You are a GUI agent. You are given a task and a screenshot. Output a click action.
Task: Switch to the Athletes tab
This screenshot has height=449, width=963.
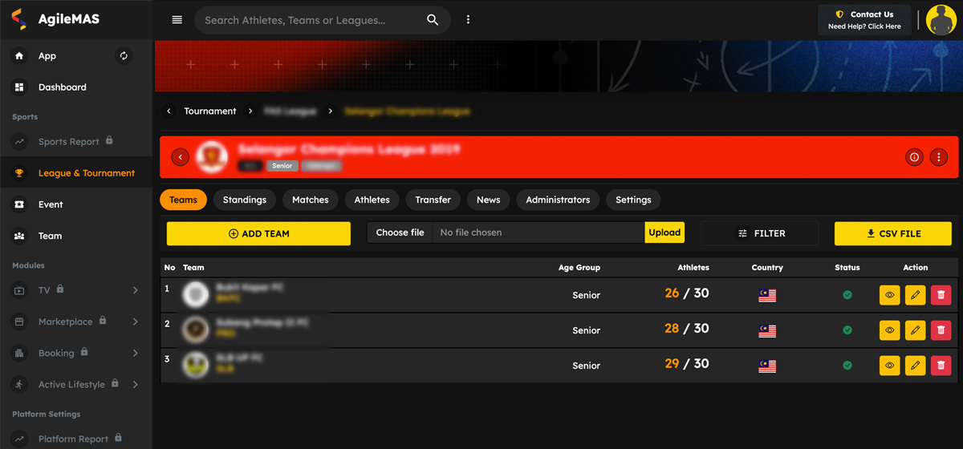point(372,200)
